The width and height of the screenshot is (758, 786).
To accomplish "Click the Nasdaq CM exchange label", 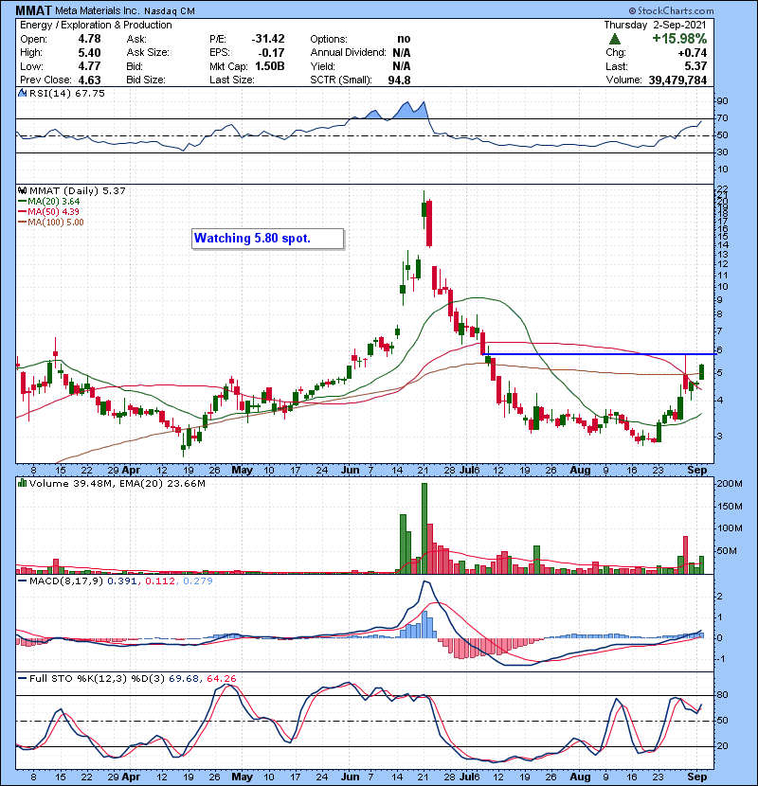I will (x=170, y=11).
